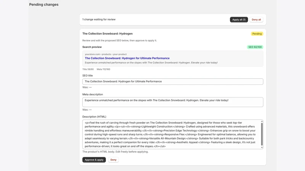Open the search preview title link
Image resolution: width=305 pixels, height=171 pixels.
coord(127,58)
